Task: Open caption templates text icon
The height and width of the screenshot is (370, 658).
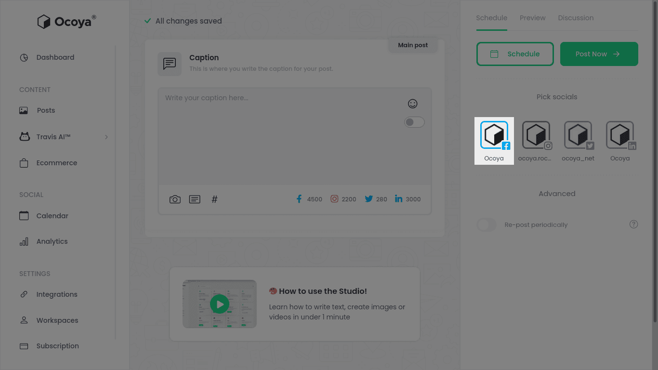Action: tap(195, 199)
